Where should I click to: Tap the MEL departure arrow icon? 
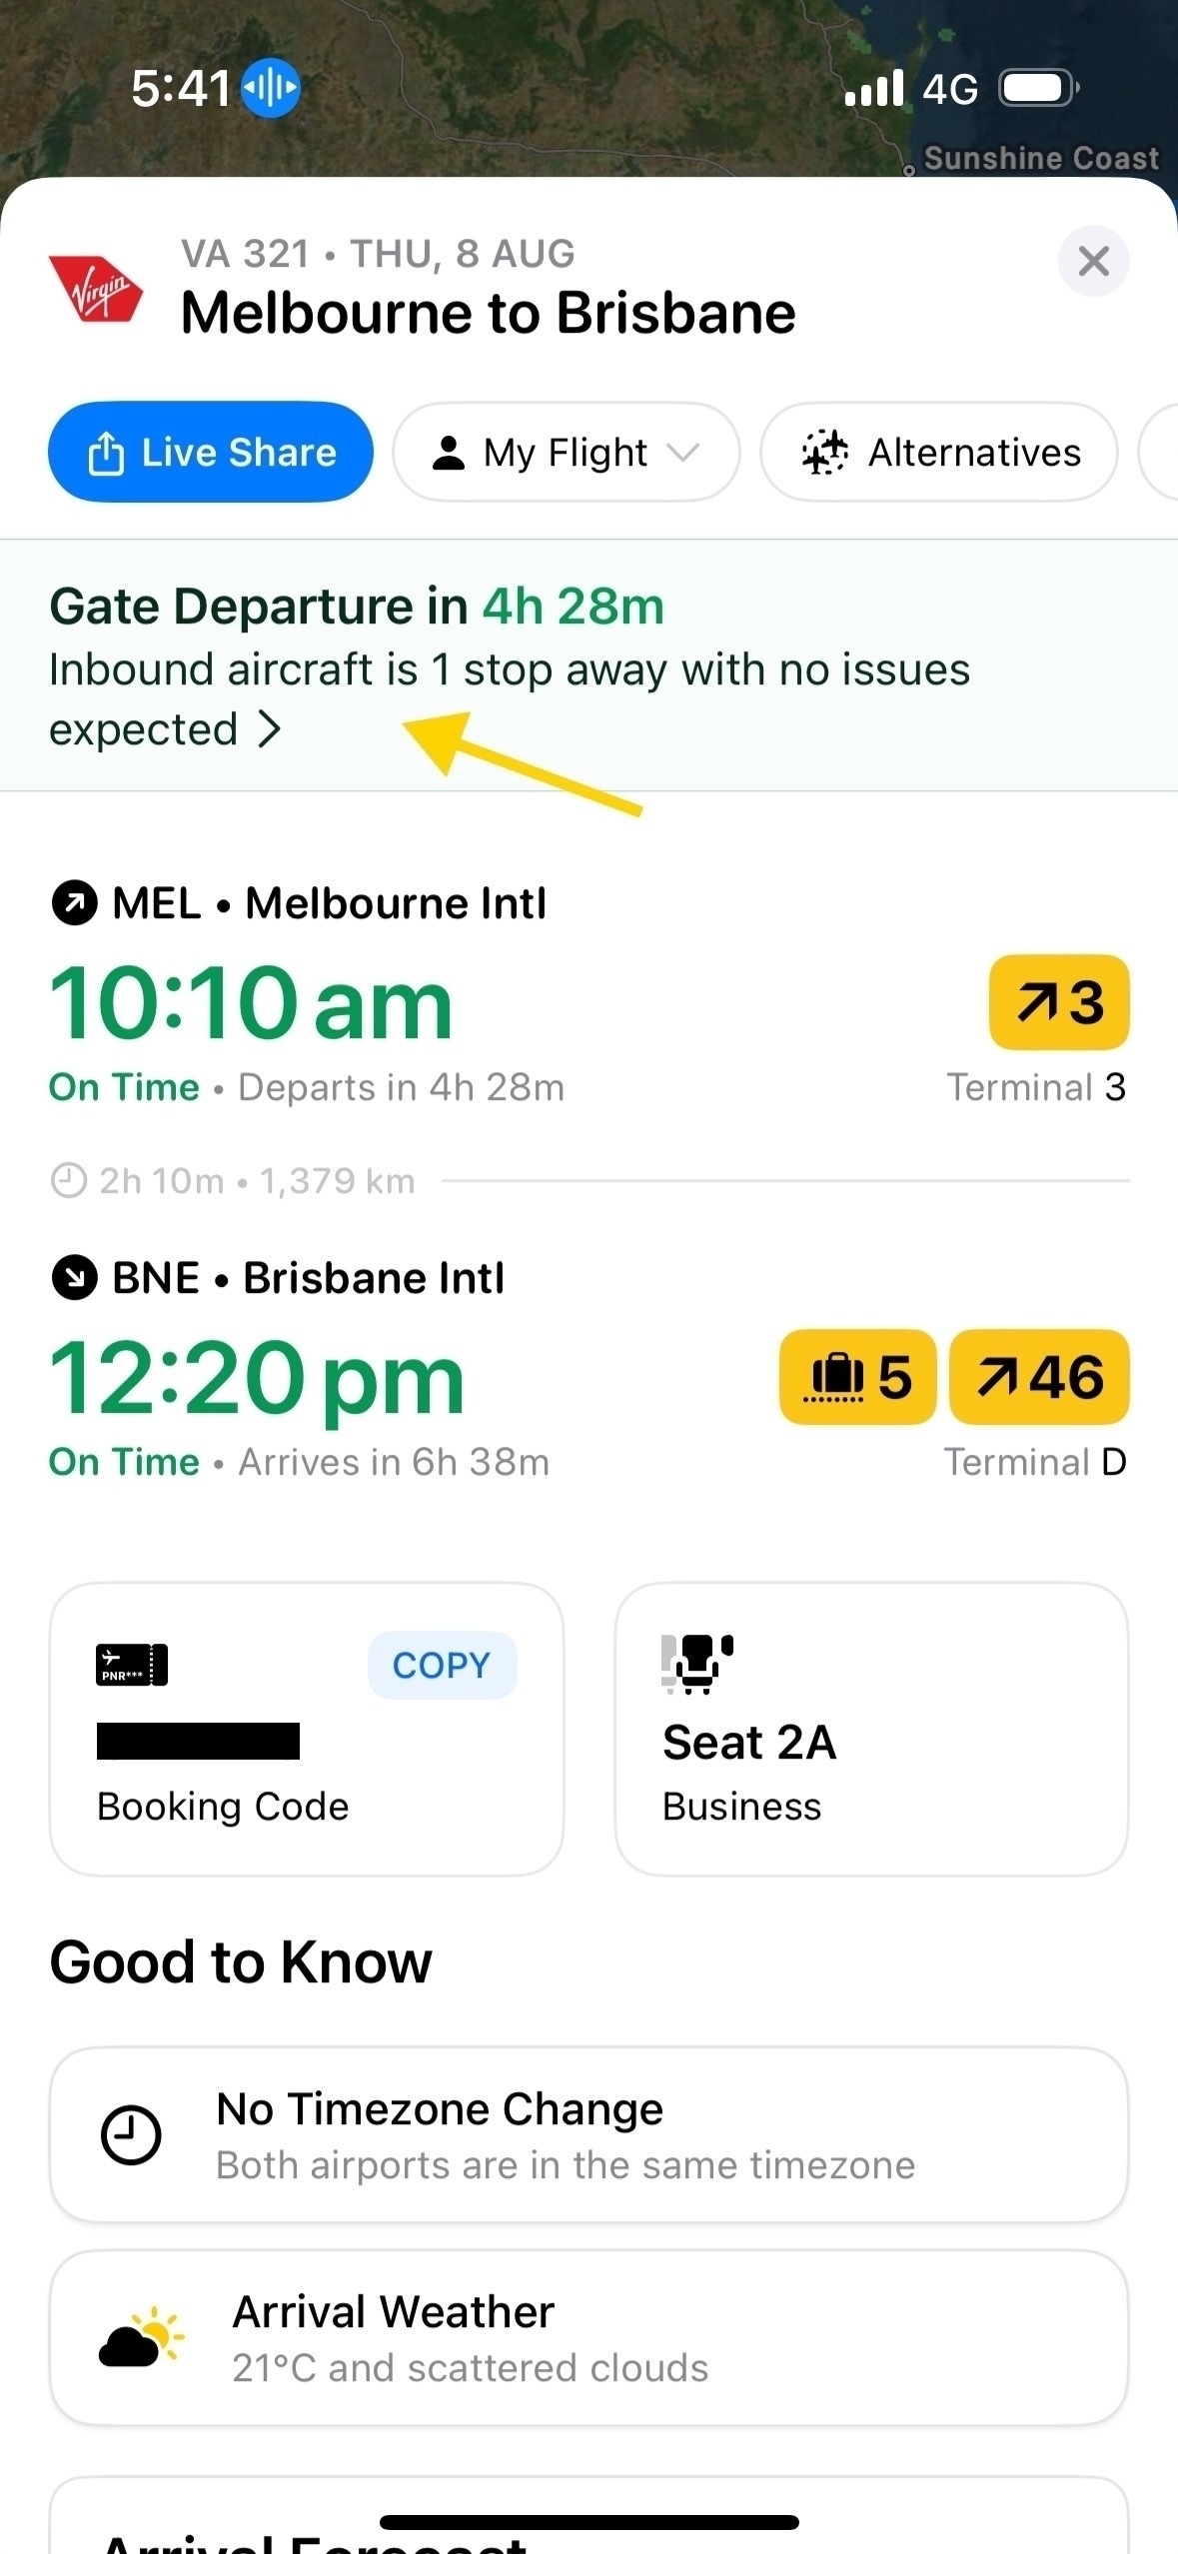(74, 903)
